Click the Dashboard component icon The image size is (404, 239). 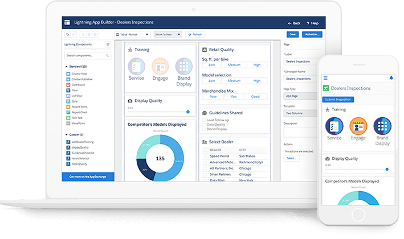click(x=68, y=85)
